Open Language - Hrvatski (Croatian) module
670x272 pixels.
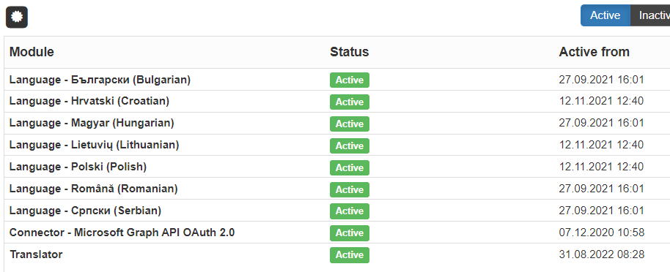(x=89, y=102)
